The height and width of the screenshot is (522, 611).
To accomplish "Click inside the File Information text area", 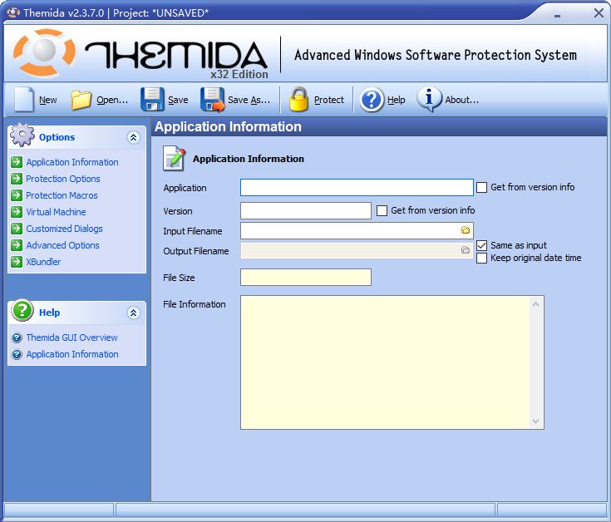I will [x=385, y=362].
